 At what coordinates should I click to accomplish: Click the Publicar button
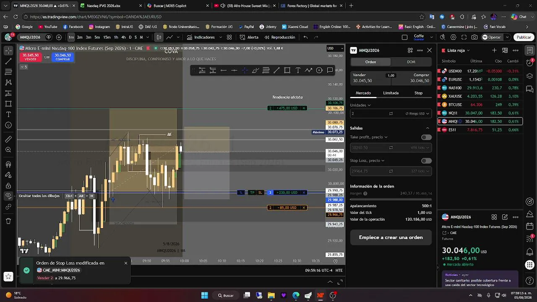point(524,37)
